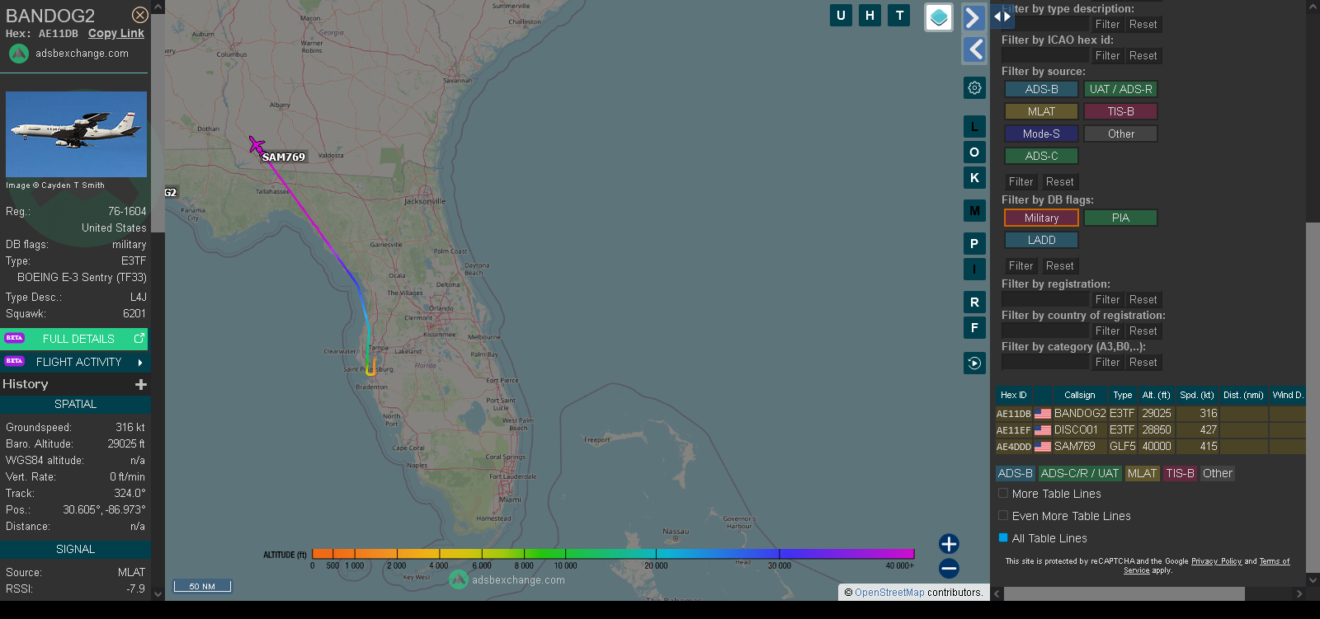Toggle ADS-B source filter
1320x619 pixels.
(x=1041, y=89)
